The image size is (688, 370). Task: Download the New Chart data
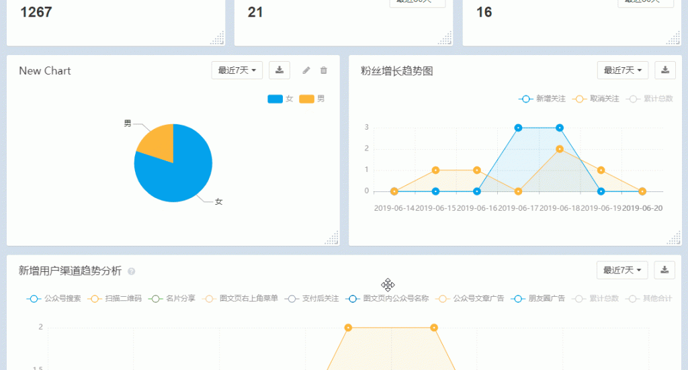tap(279, 70)
